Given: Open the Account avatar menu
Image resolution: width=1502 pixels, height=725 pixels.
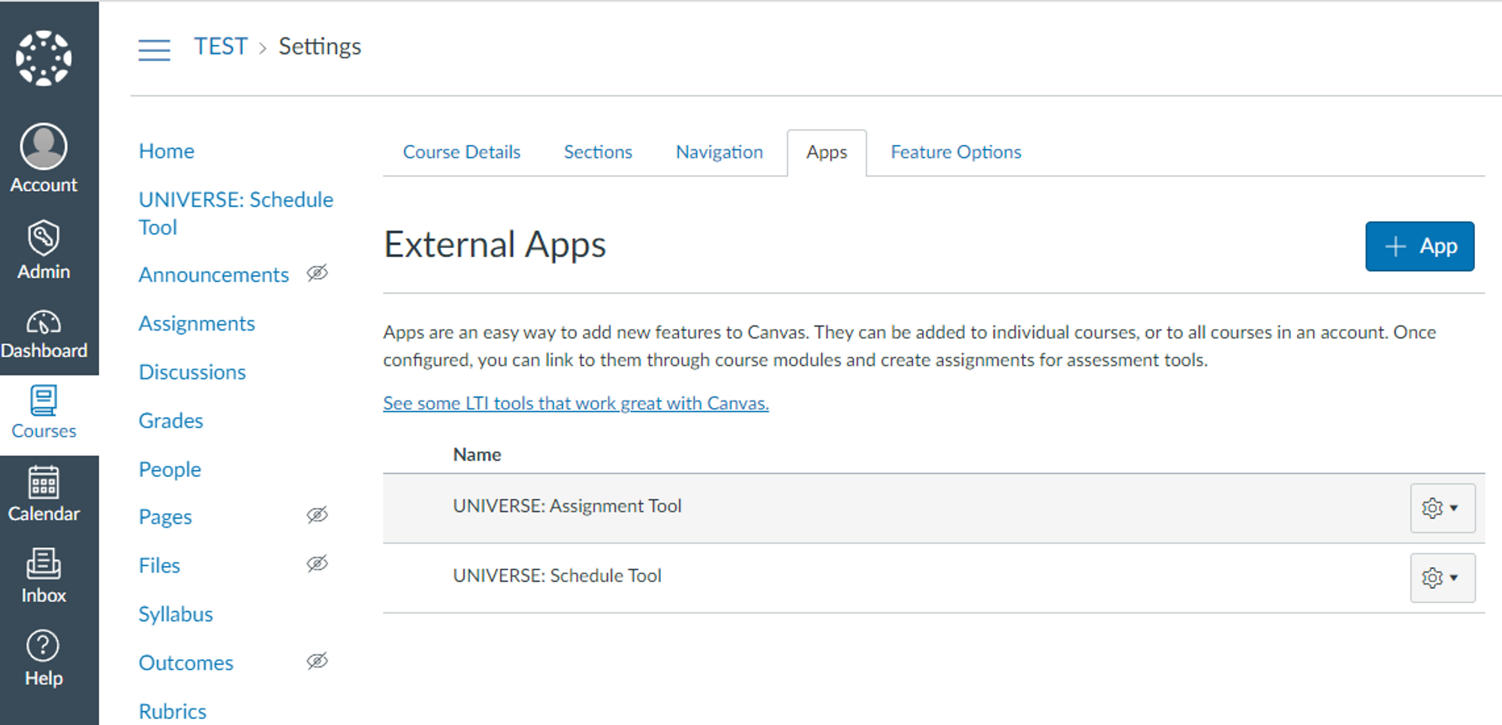Looking at the screenshot, I should [x=44, y=147].
